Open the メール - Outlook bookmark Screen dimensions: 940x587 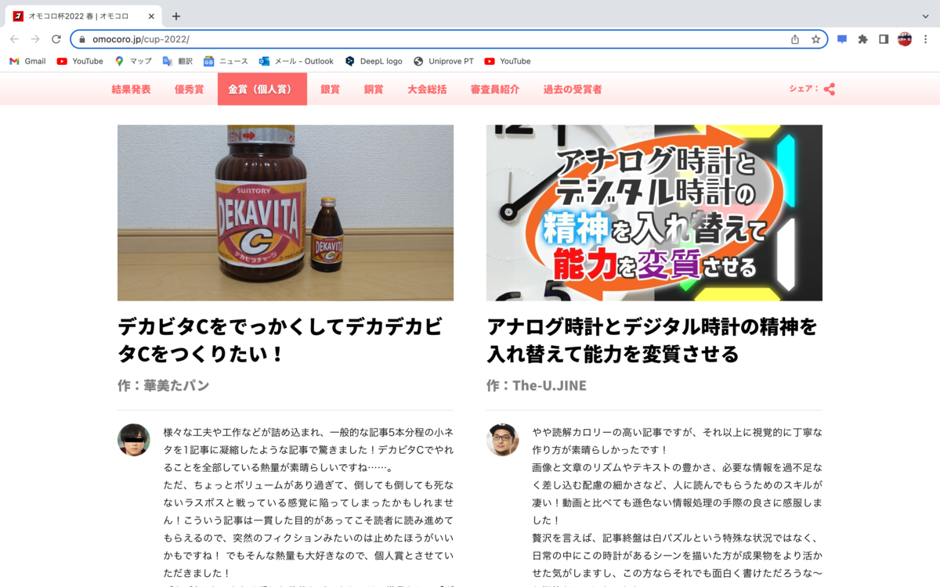pos(296,61)
